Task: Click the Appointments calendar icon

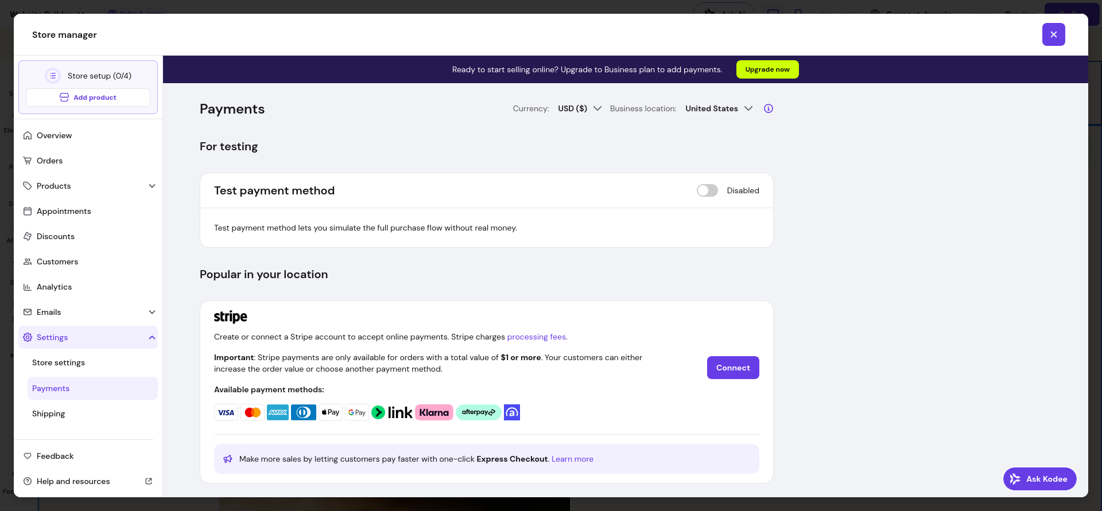Action: click(28, 211)
